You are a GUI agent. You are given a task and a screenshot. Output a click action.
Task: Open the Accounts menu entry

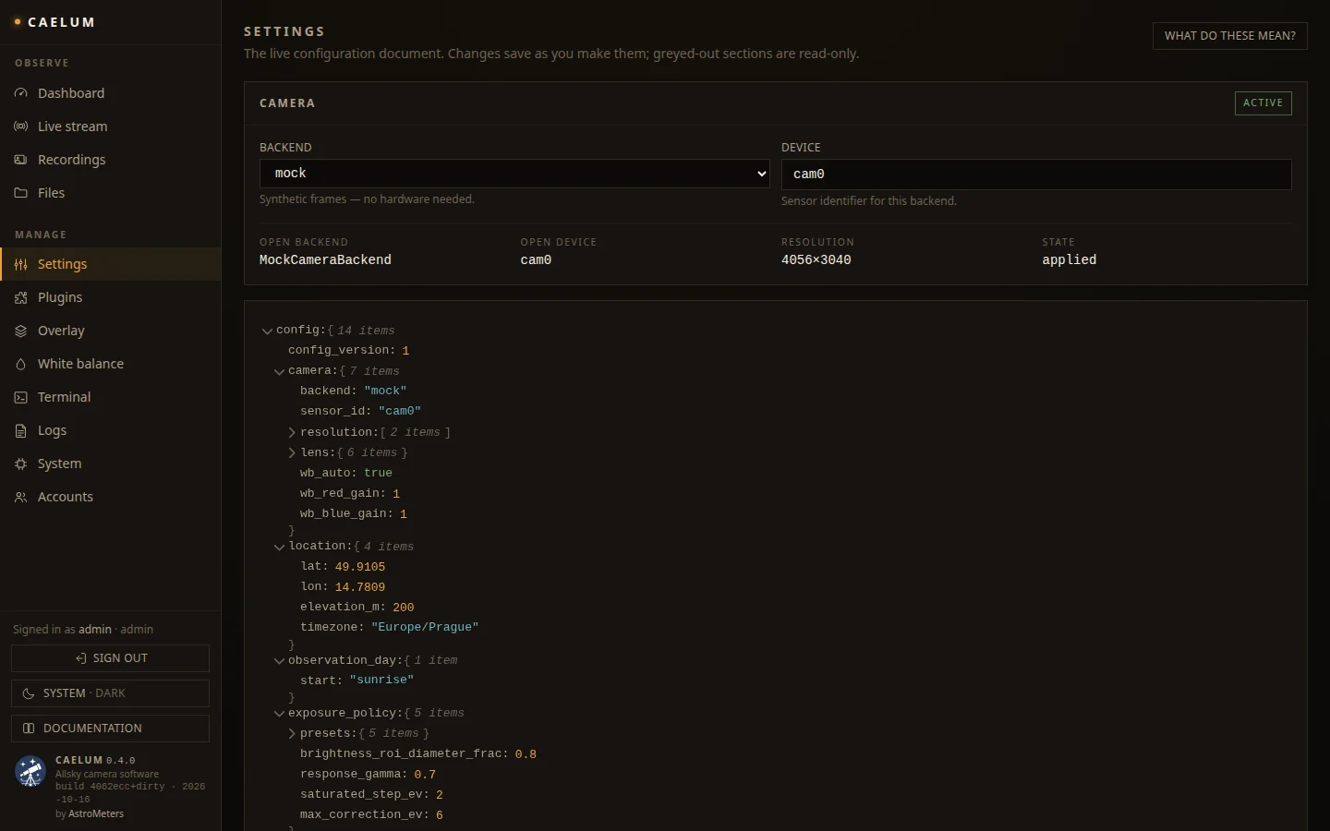click(x=110, y=497)
